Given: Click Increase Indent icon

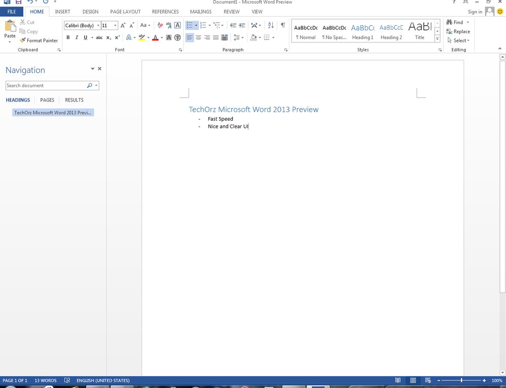Looking at the screenshot, I should (242, 25).
